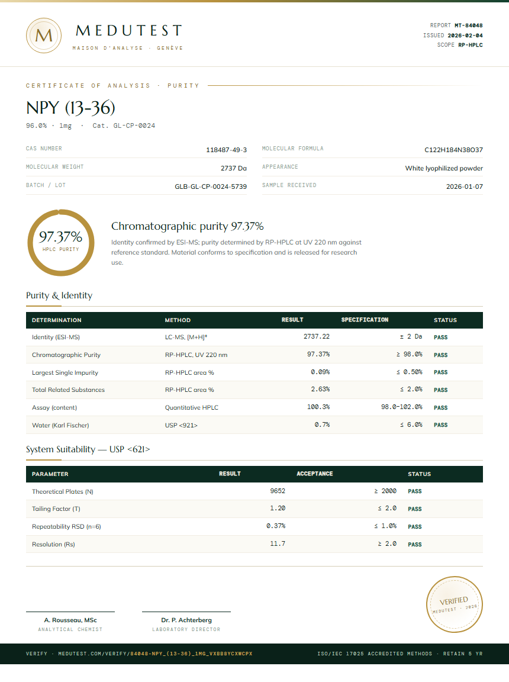Click Largest Single Impurity row label
This screenshot has height=682, width=509.
(x=65, y=372)
